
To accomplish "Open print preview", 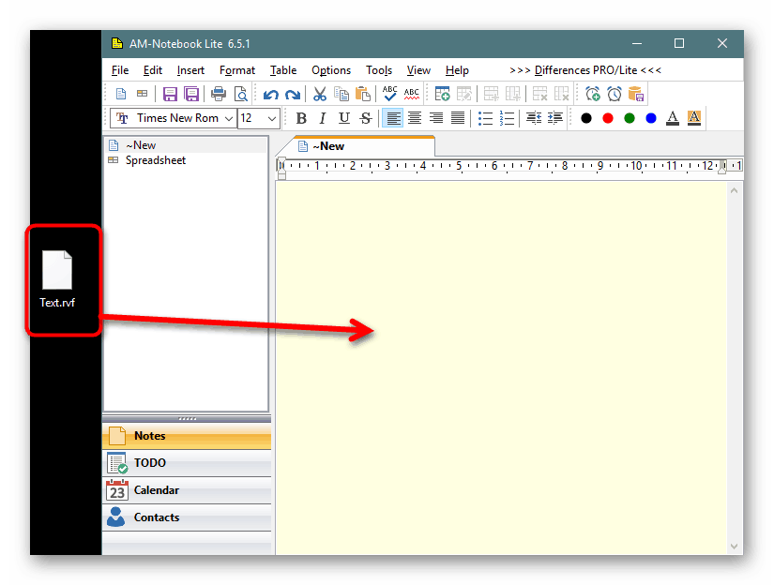I will [241, 94].
